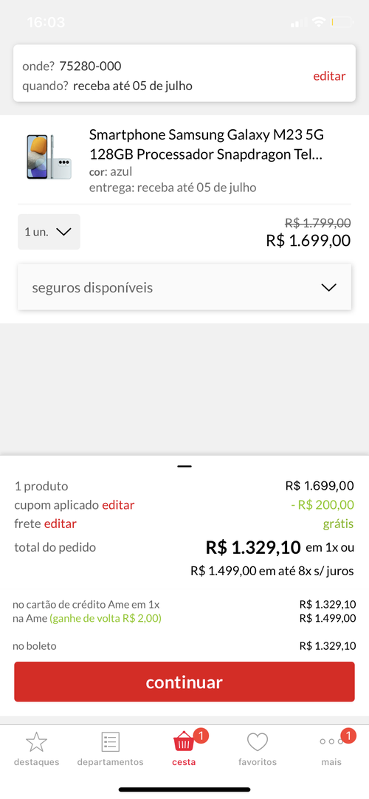Screen dimensions: 369x799
Task: Tap the cellular signal bars icon
Action: 298,22
